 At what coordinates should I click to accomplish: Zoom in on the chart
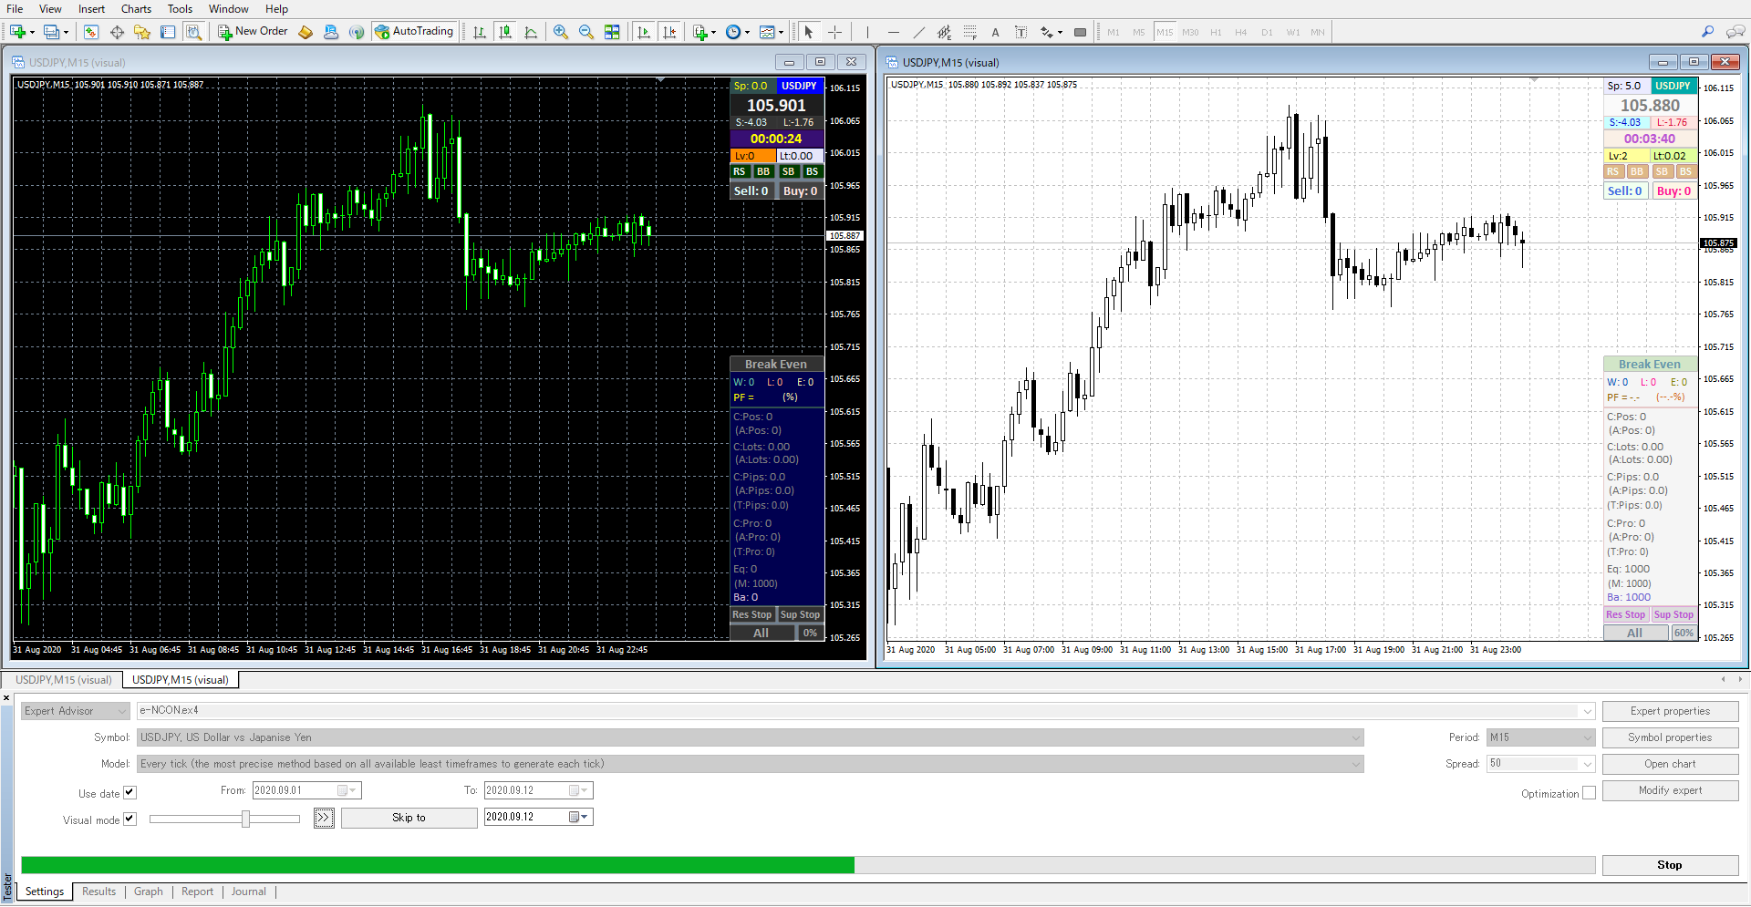point(561,32)
